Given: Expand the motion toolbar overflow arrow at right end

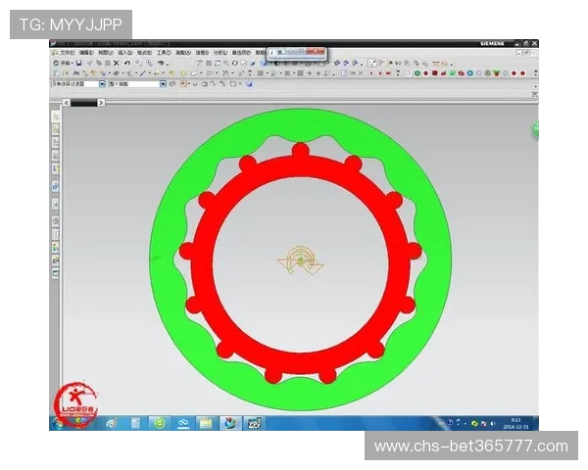Looking at the screenshot, I should click(535, 73).
